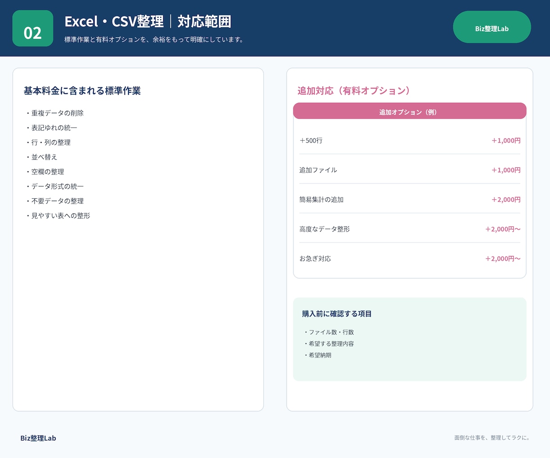The image size is (550, 458).
Task: Click the Biz整理Lab green pill button
Action: 492,27
